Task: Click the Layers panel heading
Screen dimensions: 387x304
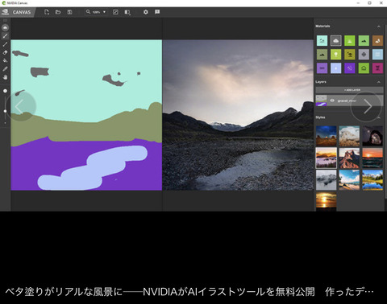Action: [321, 82]
